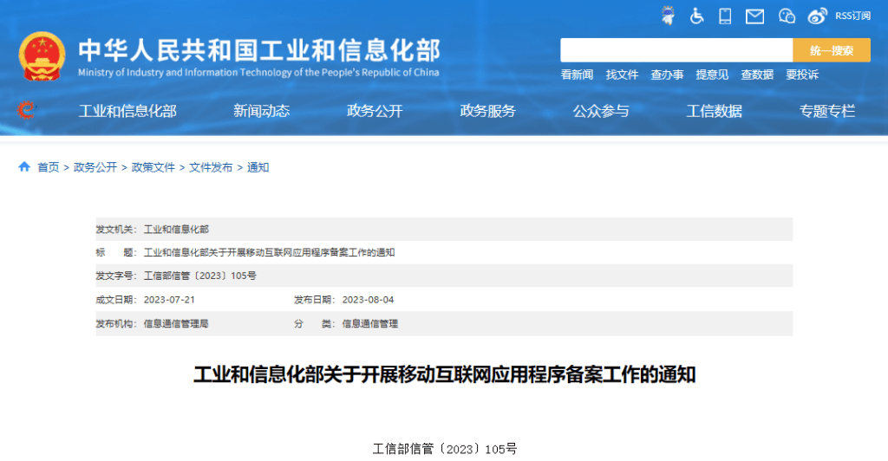Screen dimensions: 888x461
Task: Click the robot assistant mascot icon
Action: click(668, 16)
